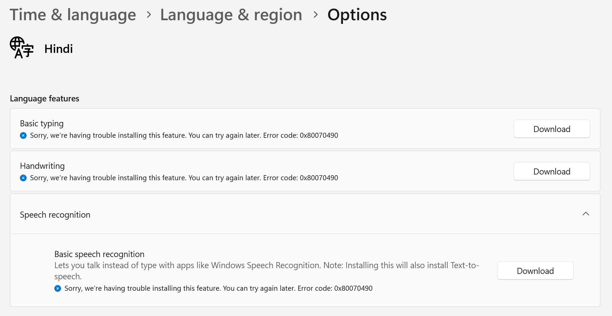Click the Basic typing error message text
Screen dimensions: 612x316
pos(184,135)
